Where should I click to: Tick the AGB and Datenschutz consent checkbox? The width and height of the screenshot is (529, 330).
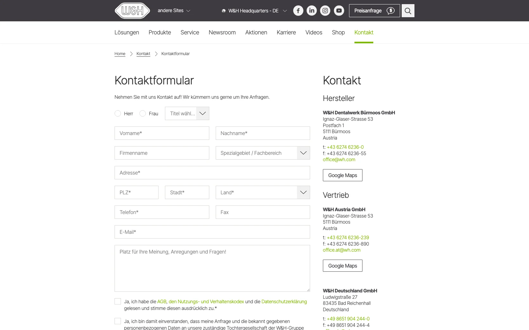[x=118, y=301]
